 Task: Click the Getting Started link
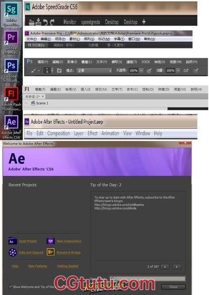[68, 266]
